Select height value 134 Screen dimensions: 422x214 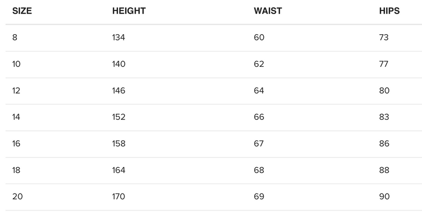click(x=119, y=38)
